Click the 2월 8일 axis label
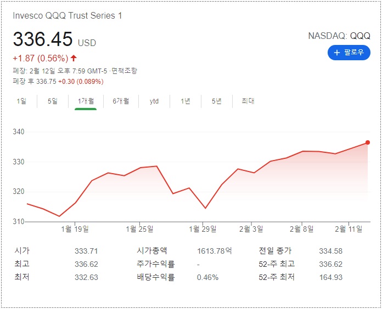Screen dimensions: 382x309 302,229
